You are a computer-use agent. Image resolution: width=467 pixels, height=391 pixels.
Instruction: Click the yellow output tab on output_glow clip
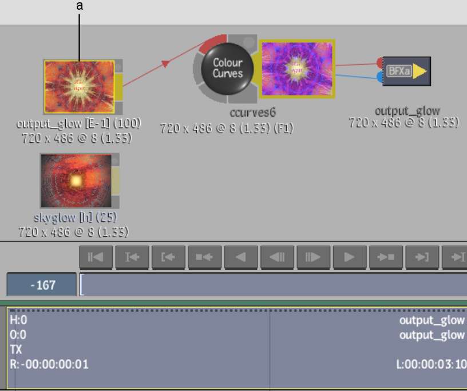pyautogui.click(x=118, y=86)
